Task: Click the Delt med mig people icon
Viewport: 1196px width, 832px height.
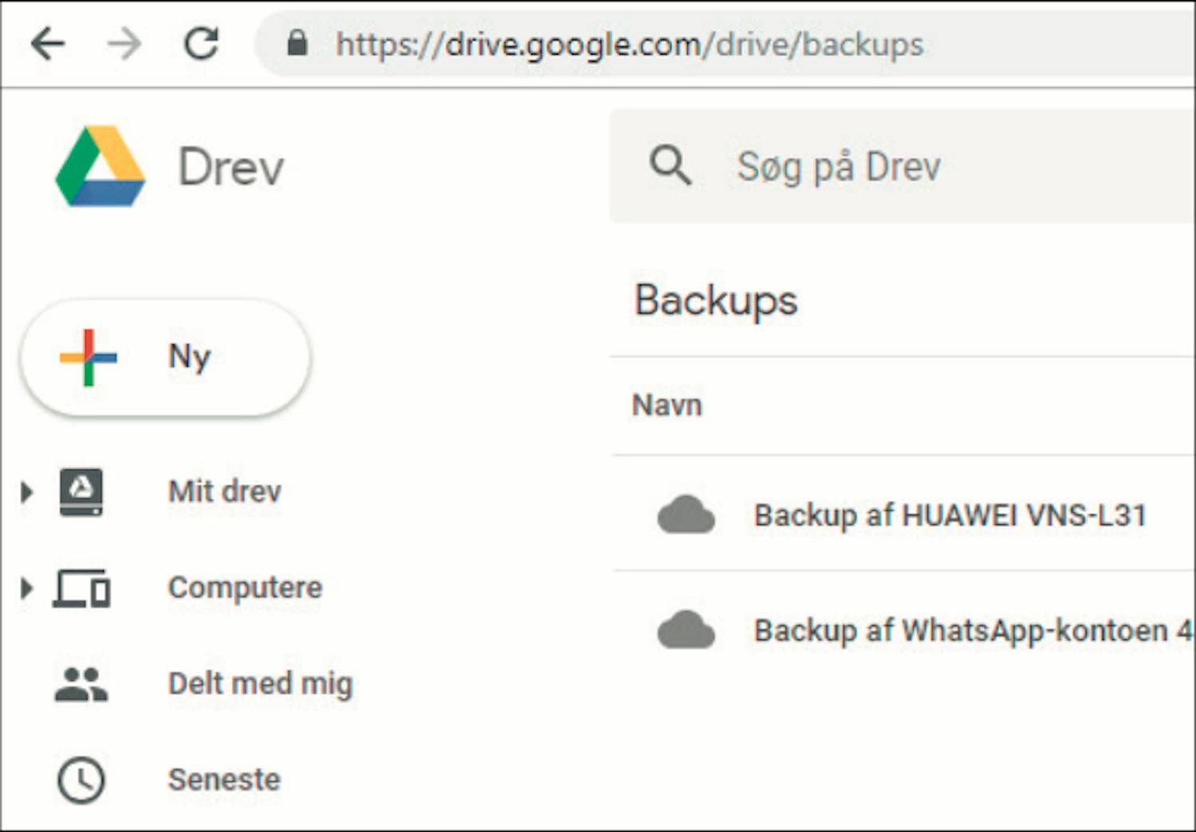Action: (x=81, y=684)
